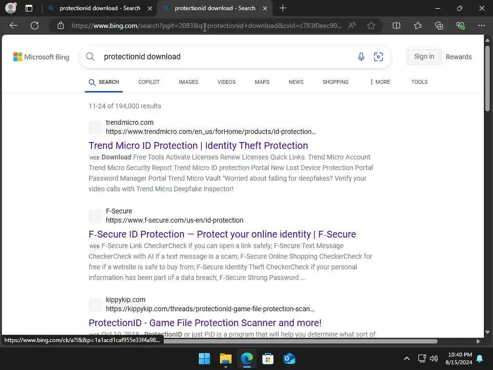The width and height of the screenshot is (493, 370).
Task: Click the trendmicro.com URL line
Action: point(211,132)
